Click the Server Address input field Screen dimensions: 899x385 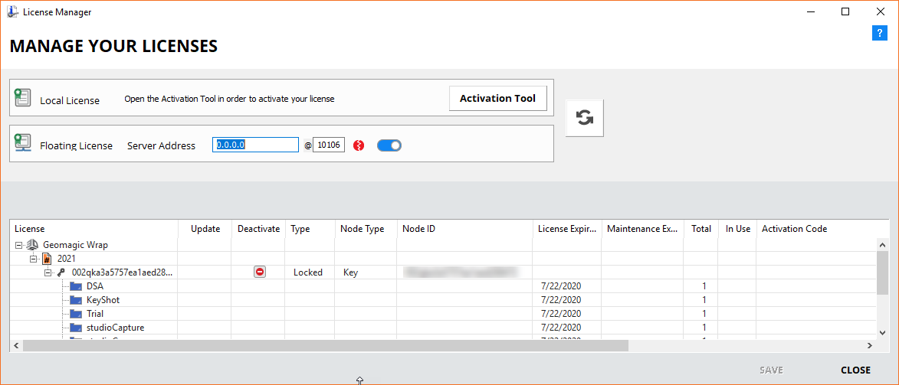pos(256,145)
